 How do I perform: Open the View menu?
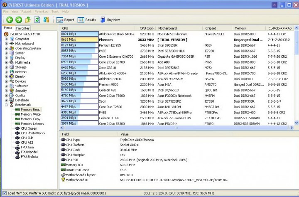(x=15, y=12)
